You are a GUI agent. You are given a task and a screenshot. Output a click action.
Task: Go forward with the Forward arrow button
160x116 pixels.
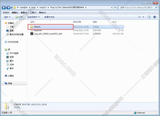(8, 8)
